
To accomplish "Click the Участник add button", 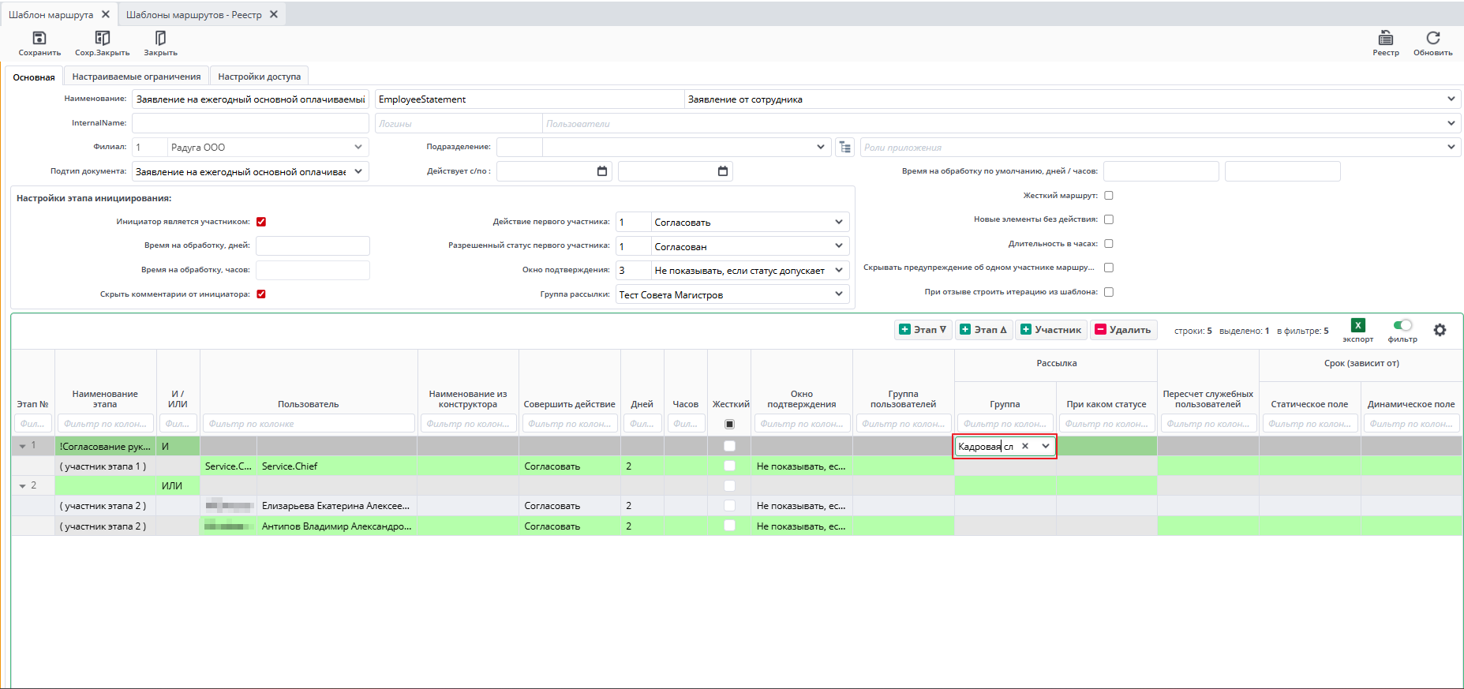I will (1050, 330).
